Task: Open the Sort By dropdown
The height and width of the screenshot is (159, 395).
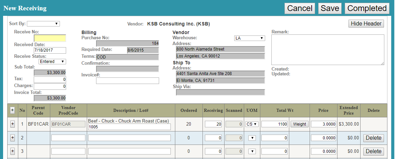Action: 43,24
